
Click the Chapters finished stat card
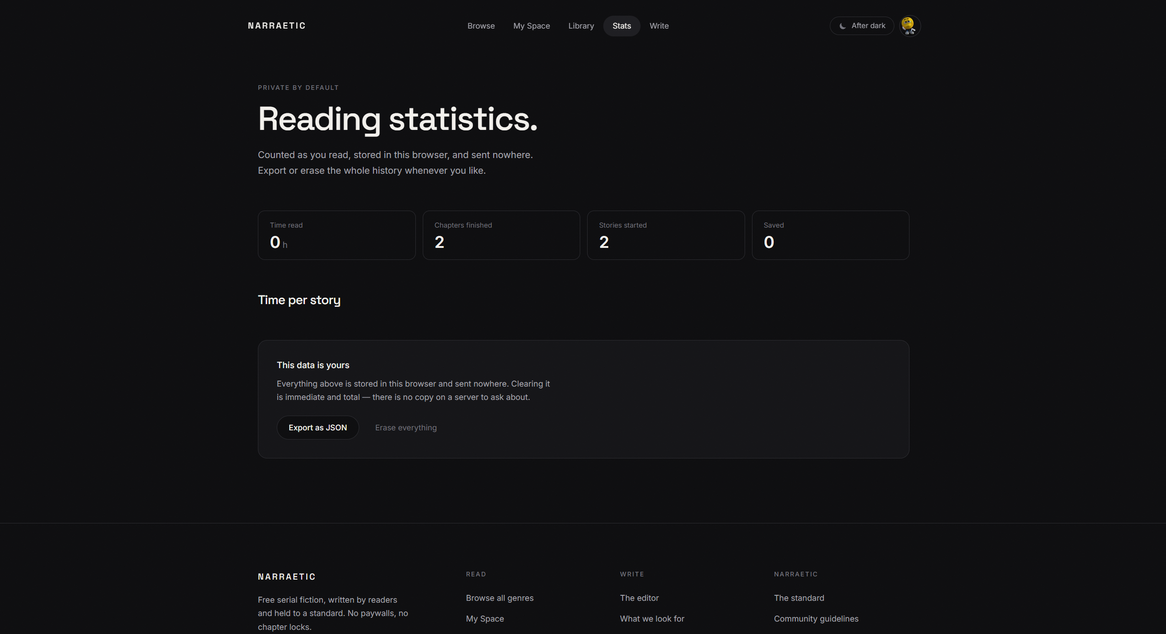pyautogui.click(x=501, y=235)
